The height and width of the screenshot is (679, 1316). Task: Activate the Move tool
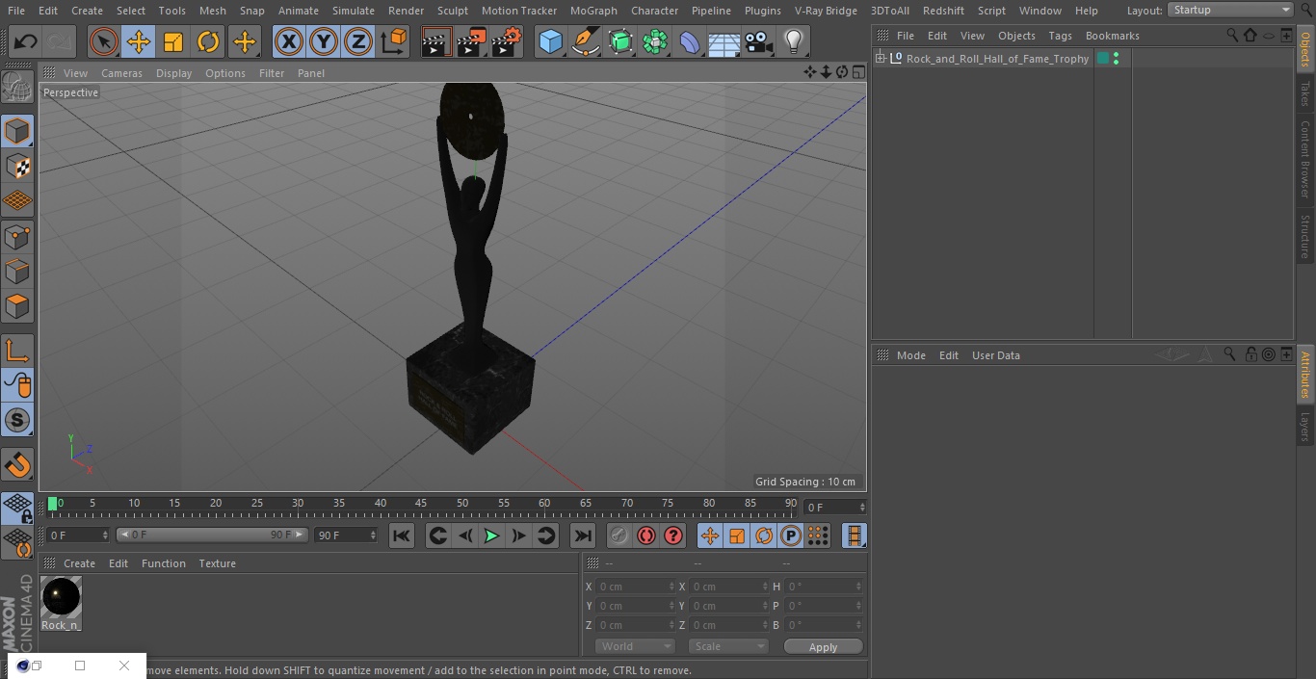139,41
